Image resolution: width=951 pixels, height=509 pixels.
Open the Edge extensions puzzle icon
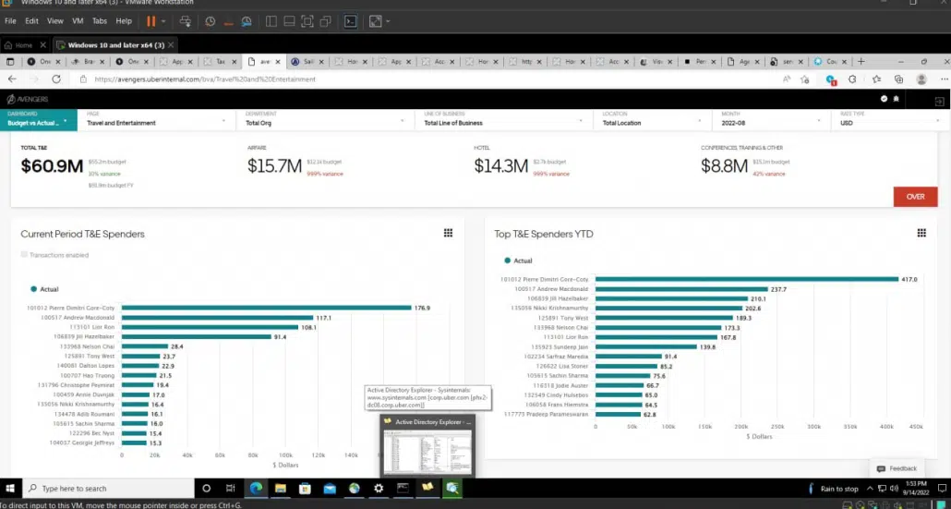point(852,79)
